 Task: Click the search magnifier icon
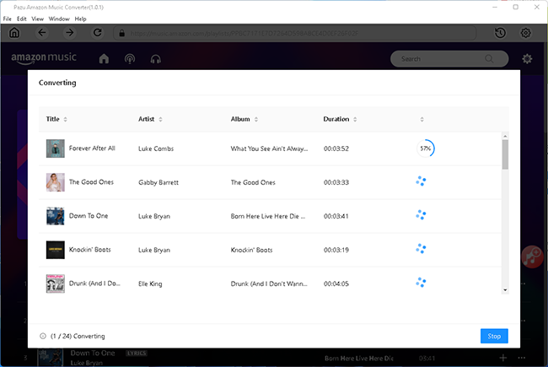point(489,59)
